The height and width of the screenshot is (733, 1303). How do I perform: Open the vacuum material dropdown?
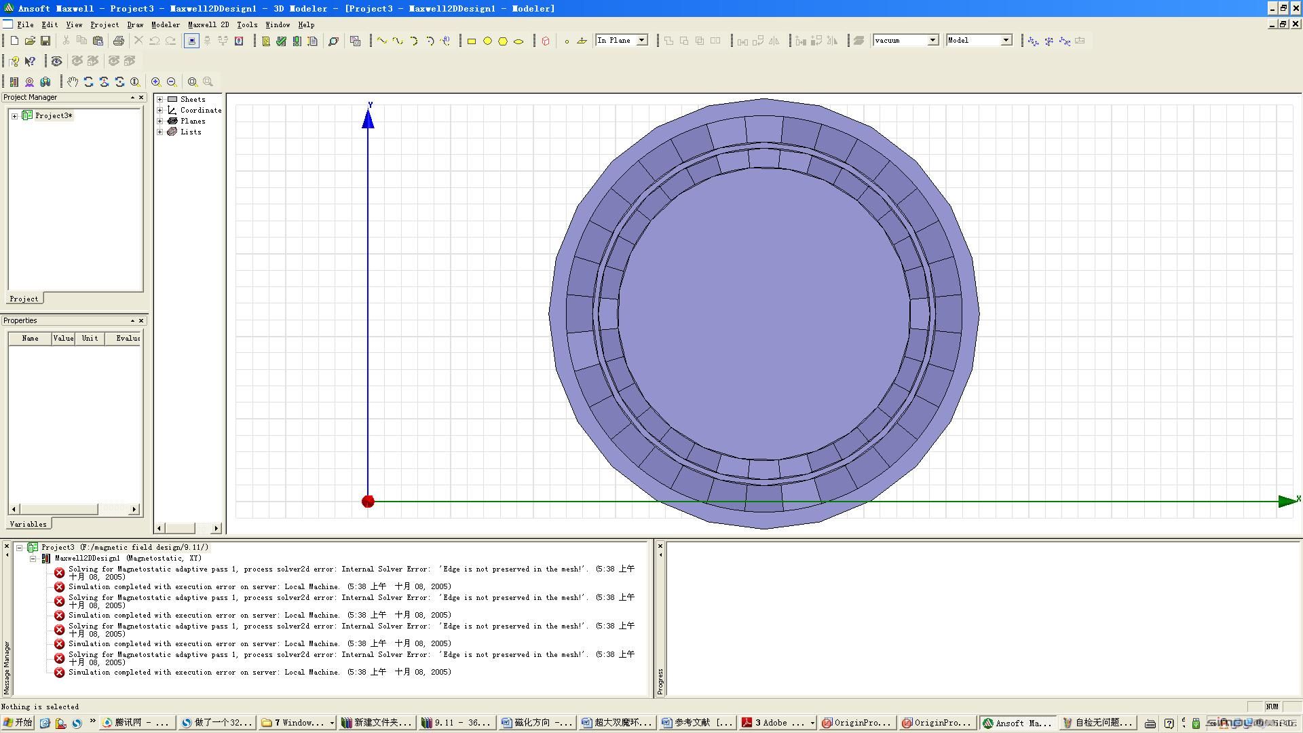pos(932,40)
